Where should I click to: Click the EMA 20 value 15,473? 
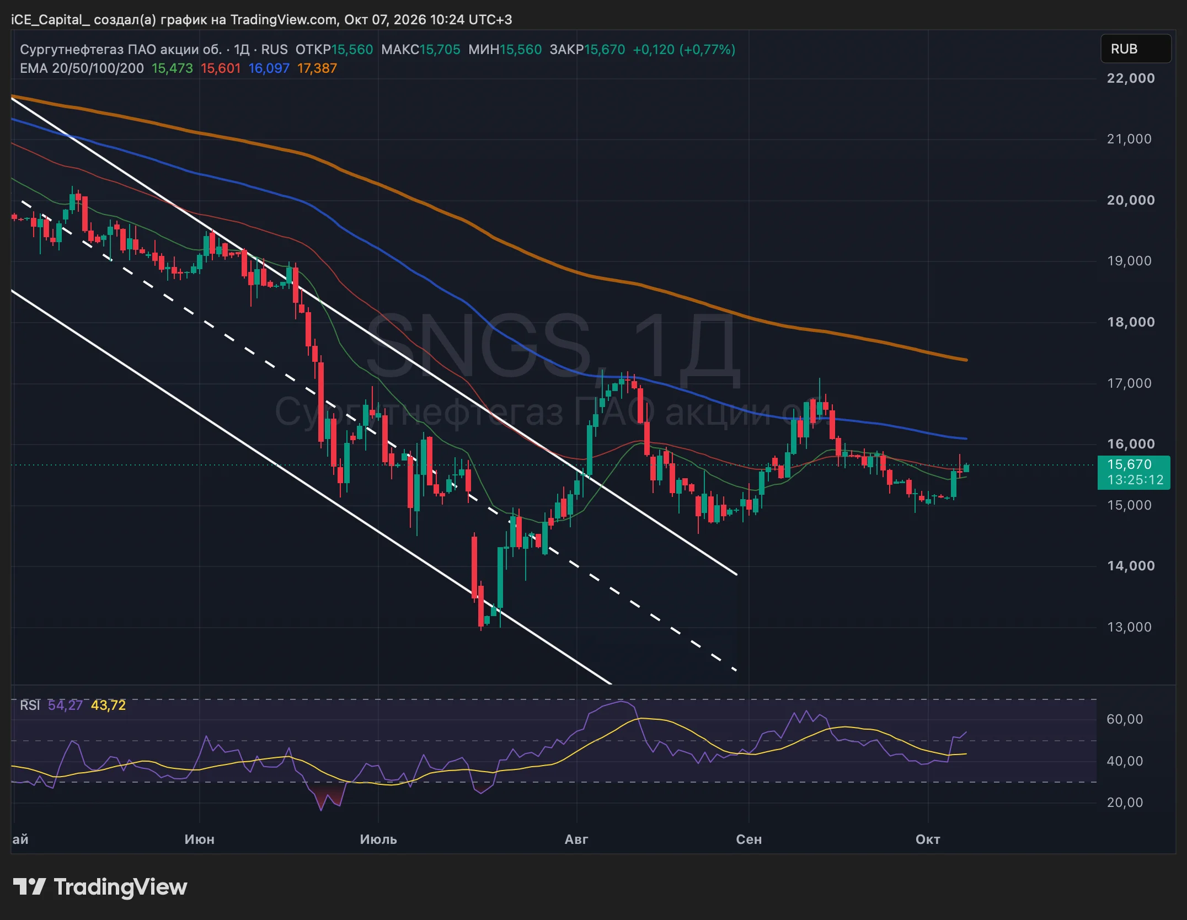172,68
